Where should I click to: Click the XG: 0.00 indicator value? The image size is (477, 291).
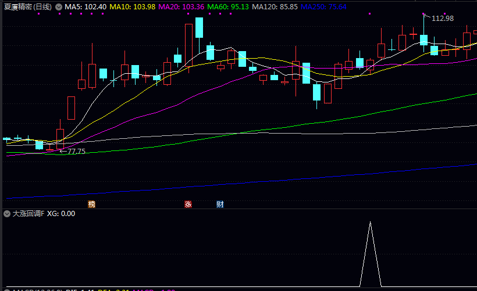pyautogui.click(x=61, y=214)
